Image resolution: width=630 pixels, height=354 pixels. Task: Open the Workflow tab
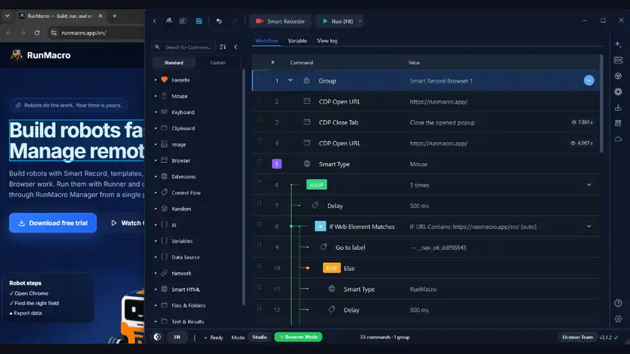266,41
